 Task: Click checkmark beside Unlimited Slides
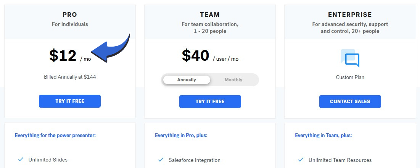click(x=21, y=160)
